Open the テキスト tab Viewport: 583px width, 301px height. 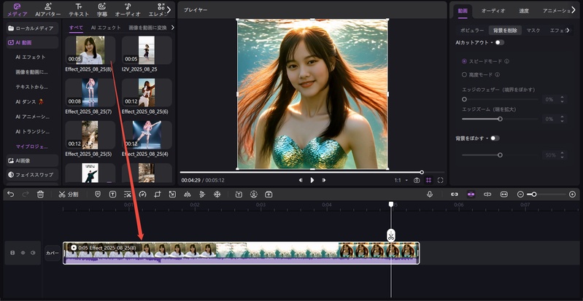(x=79, y=10)
